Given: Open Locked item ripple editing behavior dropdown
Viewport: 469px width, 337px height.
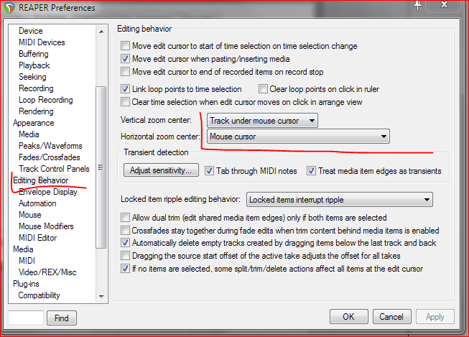Looking at the screenshot, I should coord(340,200).
